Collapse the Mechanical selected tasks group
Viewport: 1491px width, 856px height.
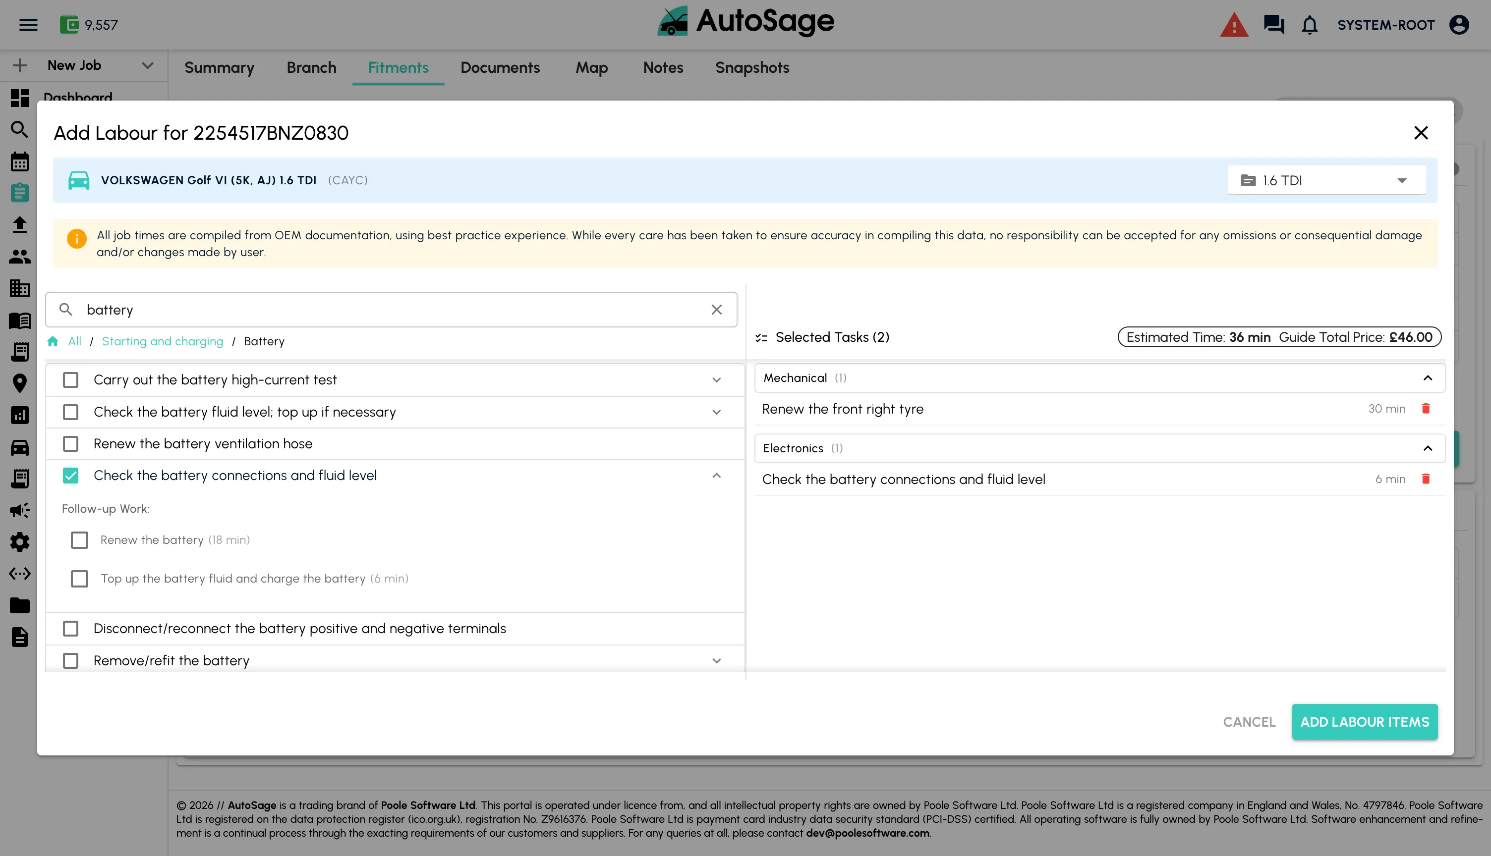click(x=1428, y=378)
